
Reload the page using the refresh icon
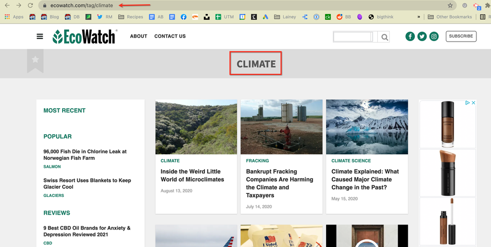click(x=31, y=6)
